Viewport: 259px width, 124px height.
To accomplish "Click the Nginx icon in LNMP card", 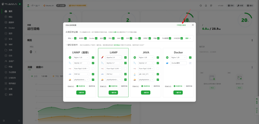I will coord(70,57).
